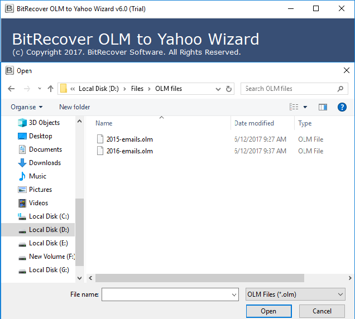
Task: Click the Pictures icon in the sidebar
Action: 22,190
